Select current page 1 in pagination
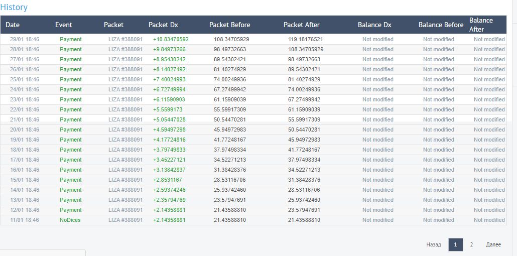 pyautogui.click(x=456, y=244)
